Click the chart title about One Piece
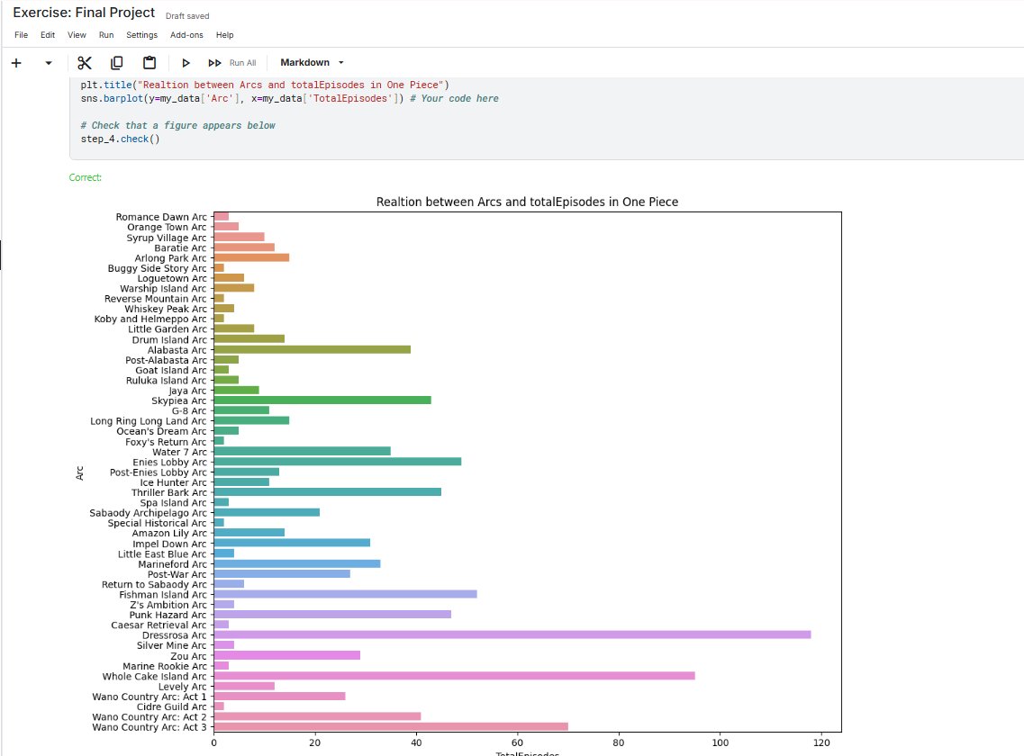 527,202
